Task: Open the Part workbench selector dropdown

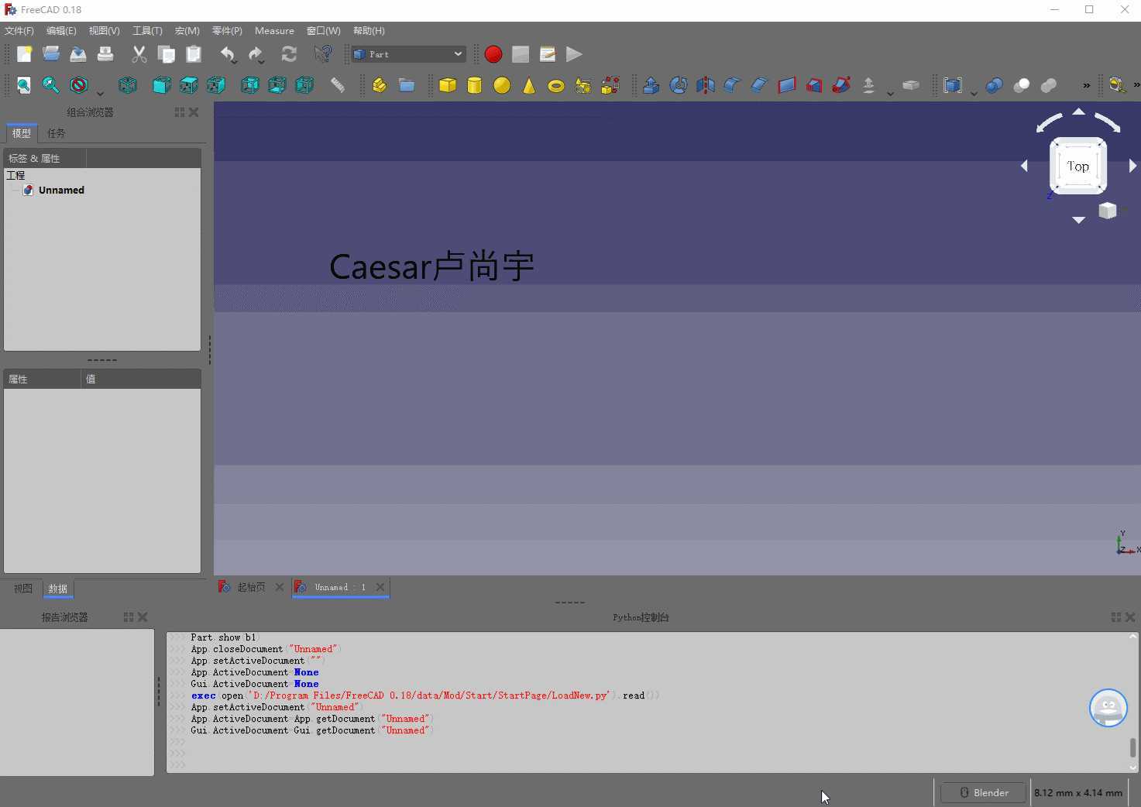Action: tap(409, 54)
